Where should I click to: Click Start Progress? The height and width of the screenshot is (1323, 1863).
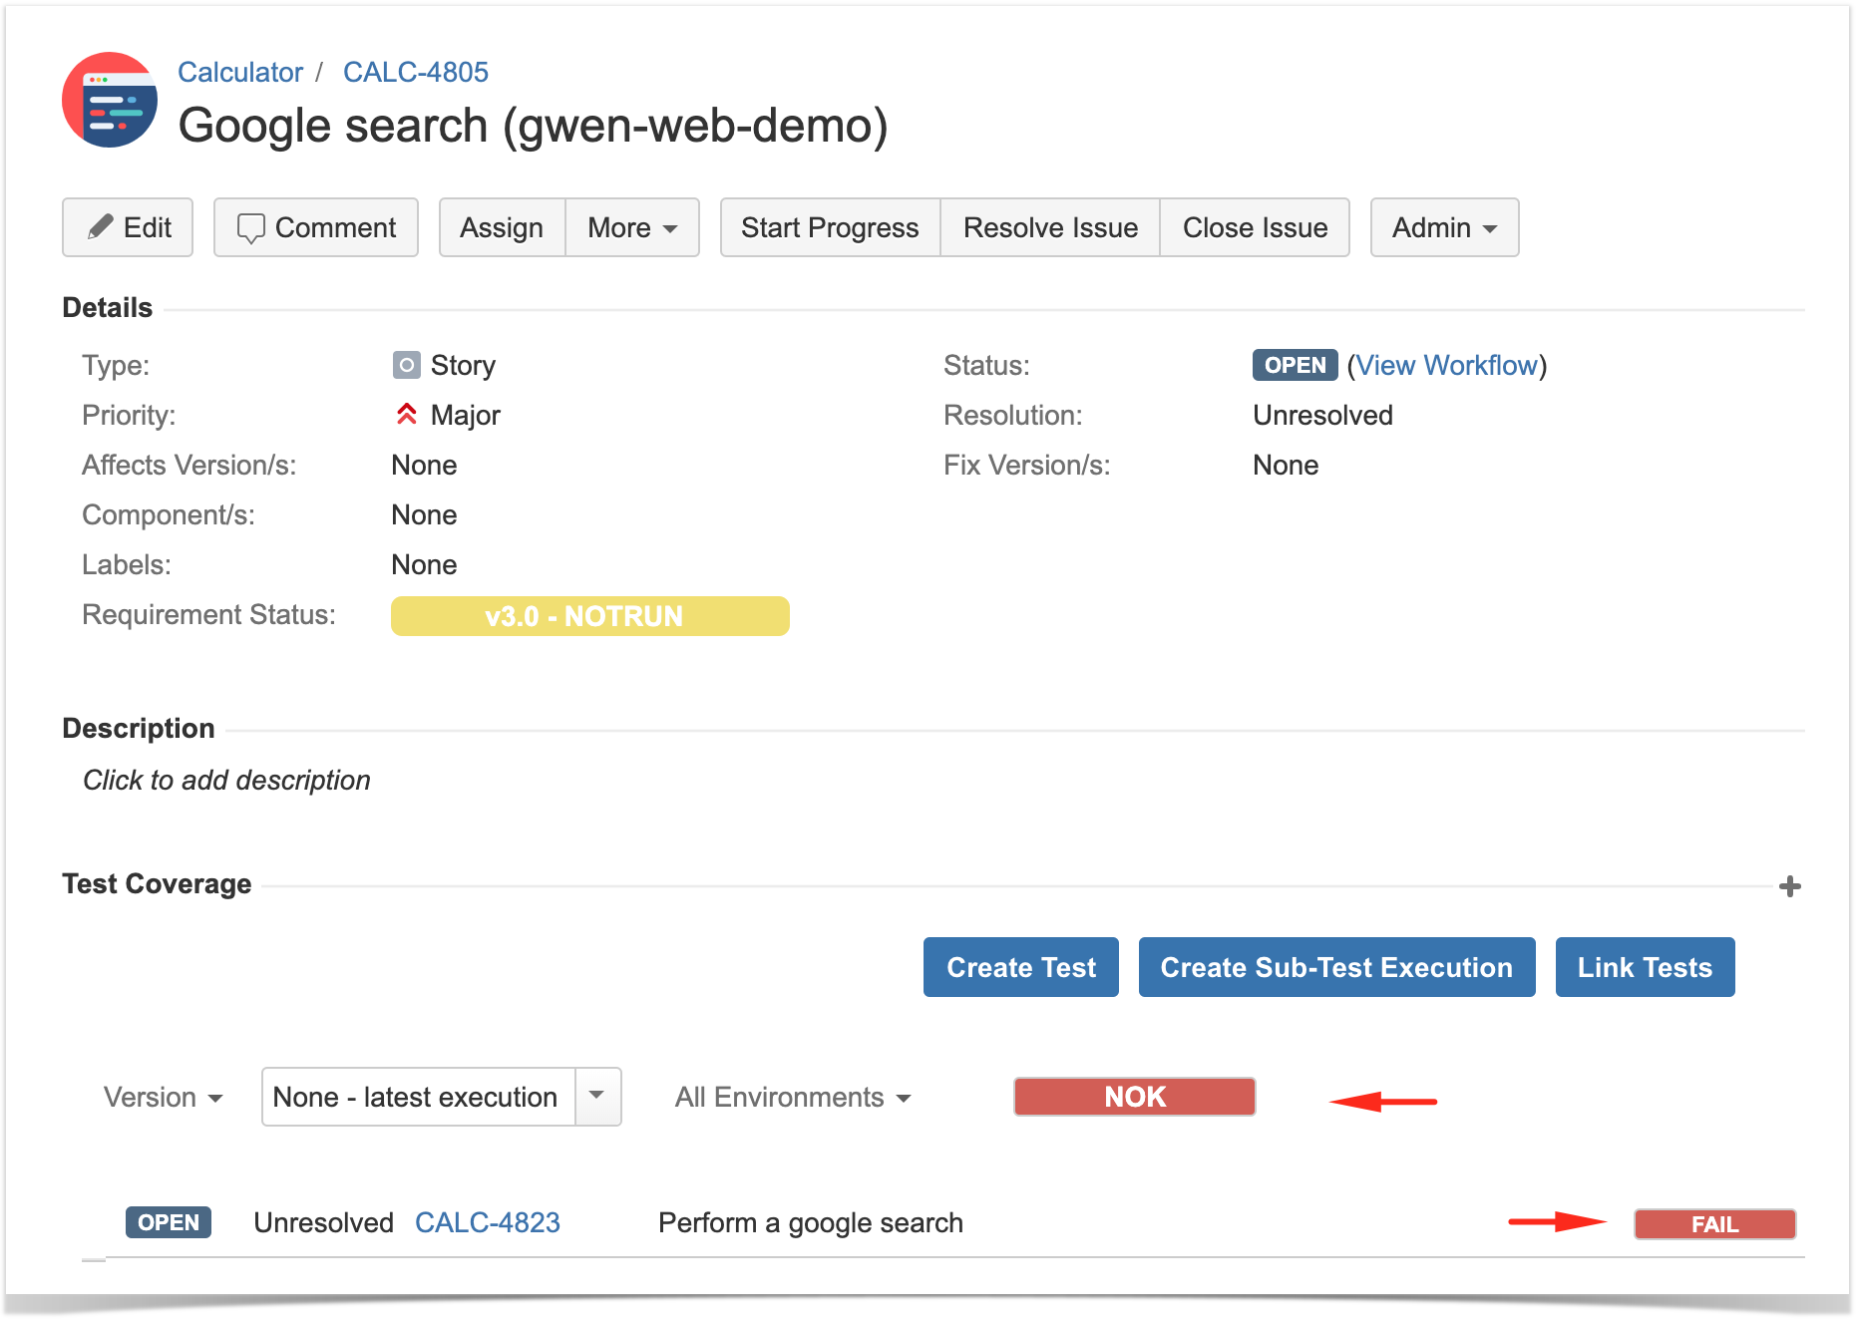(830, 227)
